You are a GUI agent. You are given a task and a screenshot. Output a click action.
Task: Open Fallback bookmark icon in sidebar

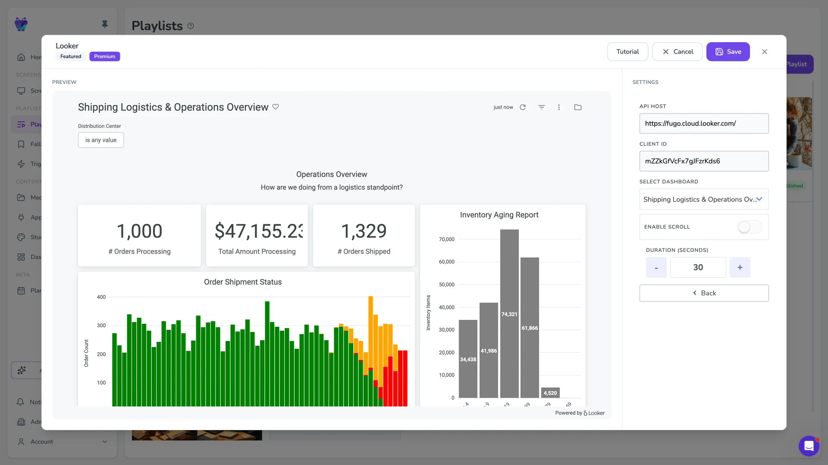[21, 144]
